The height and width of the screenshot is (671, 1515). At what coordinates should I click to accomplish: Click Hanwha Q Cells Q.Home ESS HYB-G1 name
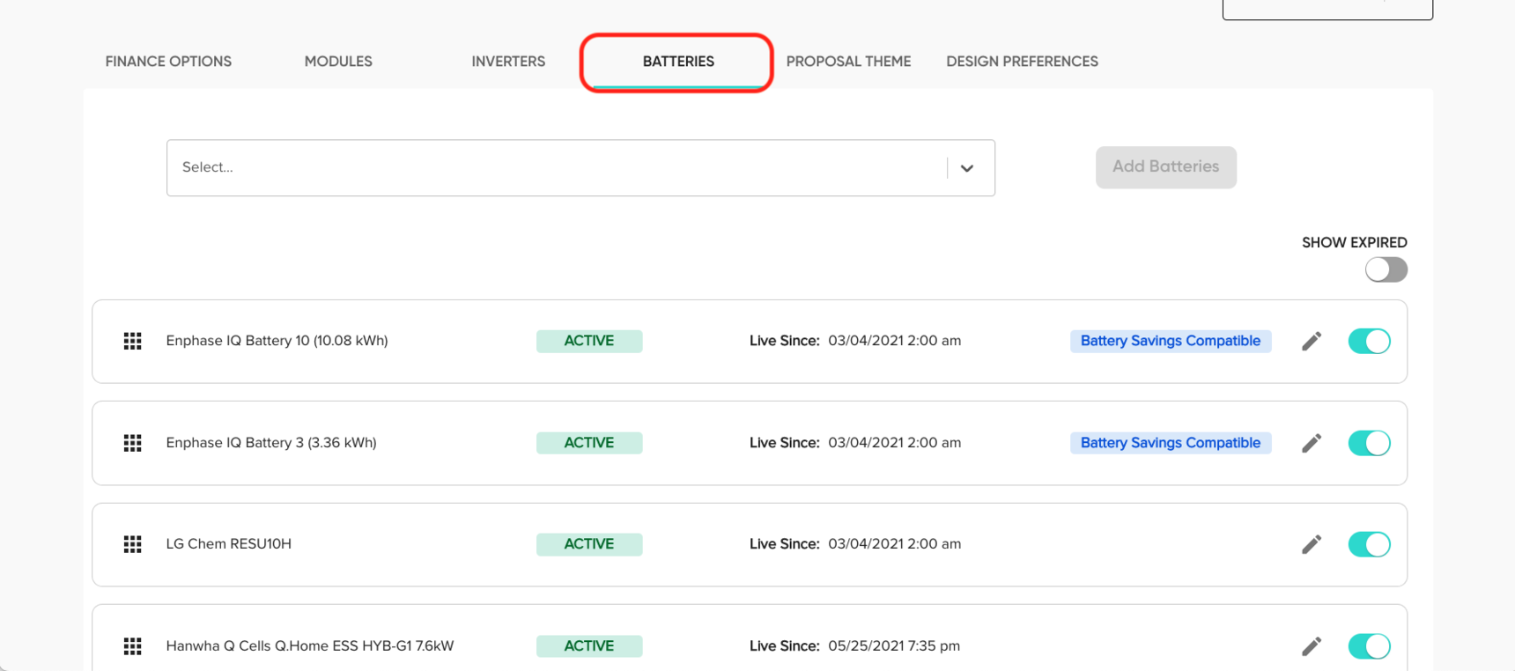tap(310, 646)
